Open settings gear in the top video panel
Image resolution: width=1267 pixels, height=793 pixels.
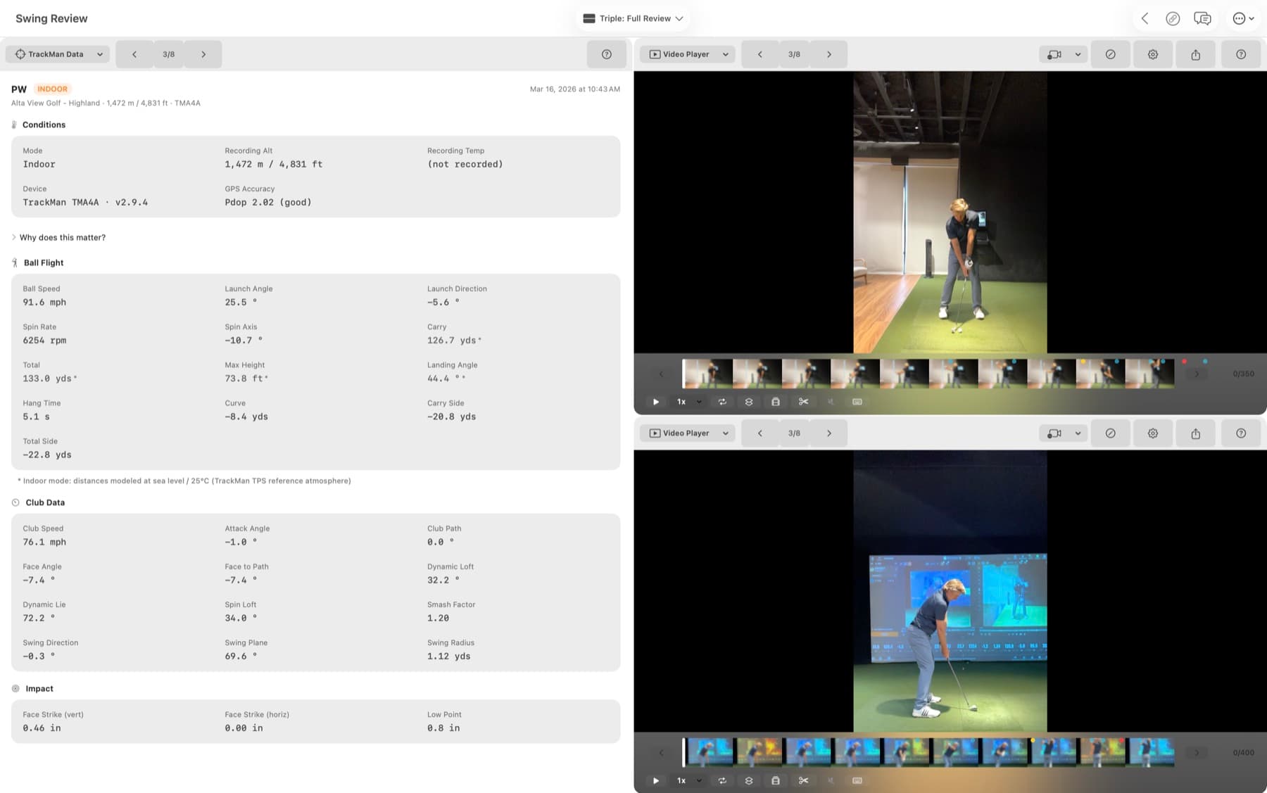tap(1153, 54)
